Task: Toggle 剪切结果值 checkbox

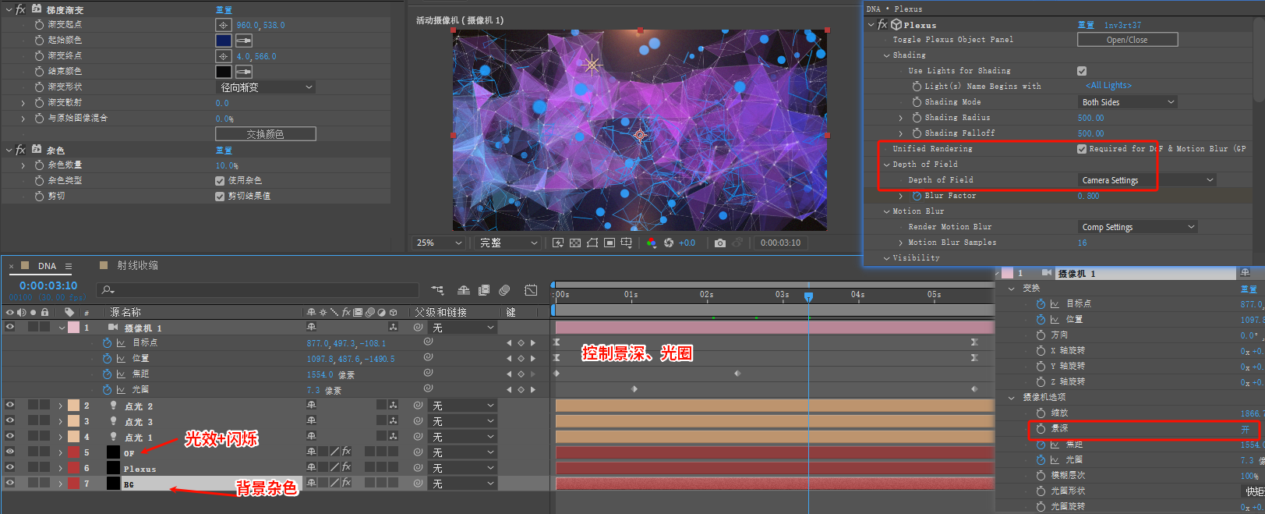Action: click(x=220, y=196)
